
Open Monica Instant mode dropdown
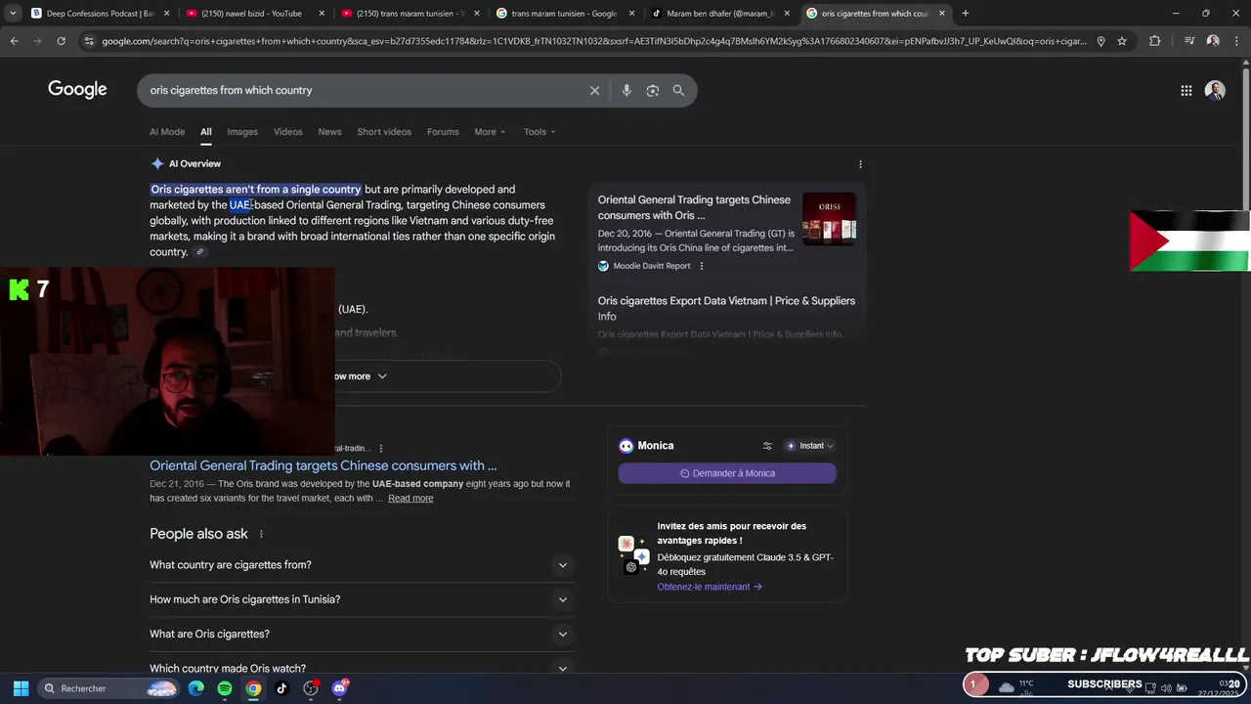tap(810, 446)
